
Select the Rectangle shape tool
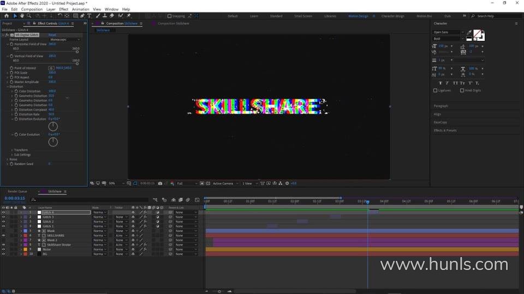75,16
